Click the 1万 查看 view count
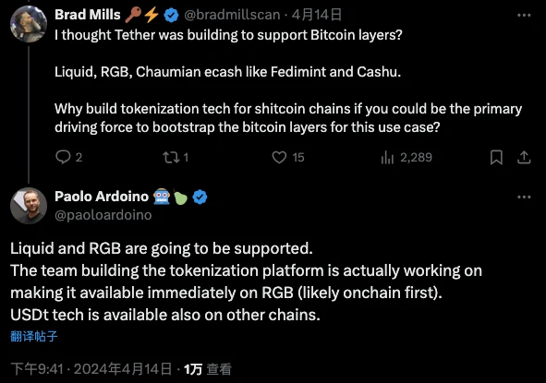The height and width of the screenshot is (383, 546). (208, 369)
